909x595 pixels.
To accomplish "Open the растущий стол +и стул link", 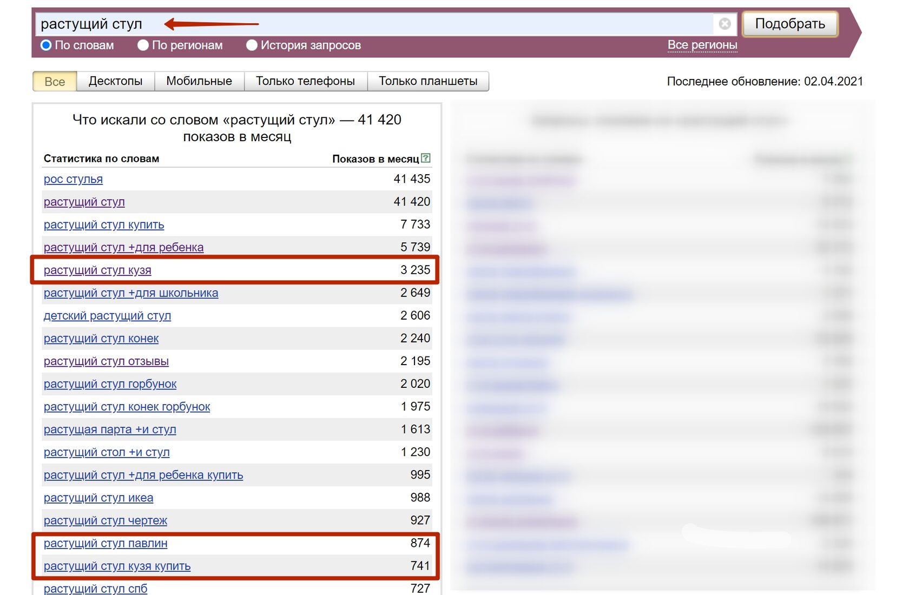I will 107,452.
